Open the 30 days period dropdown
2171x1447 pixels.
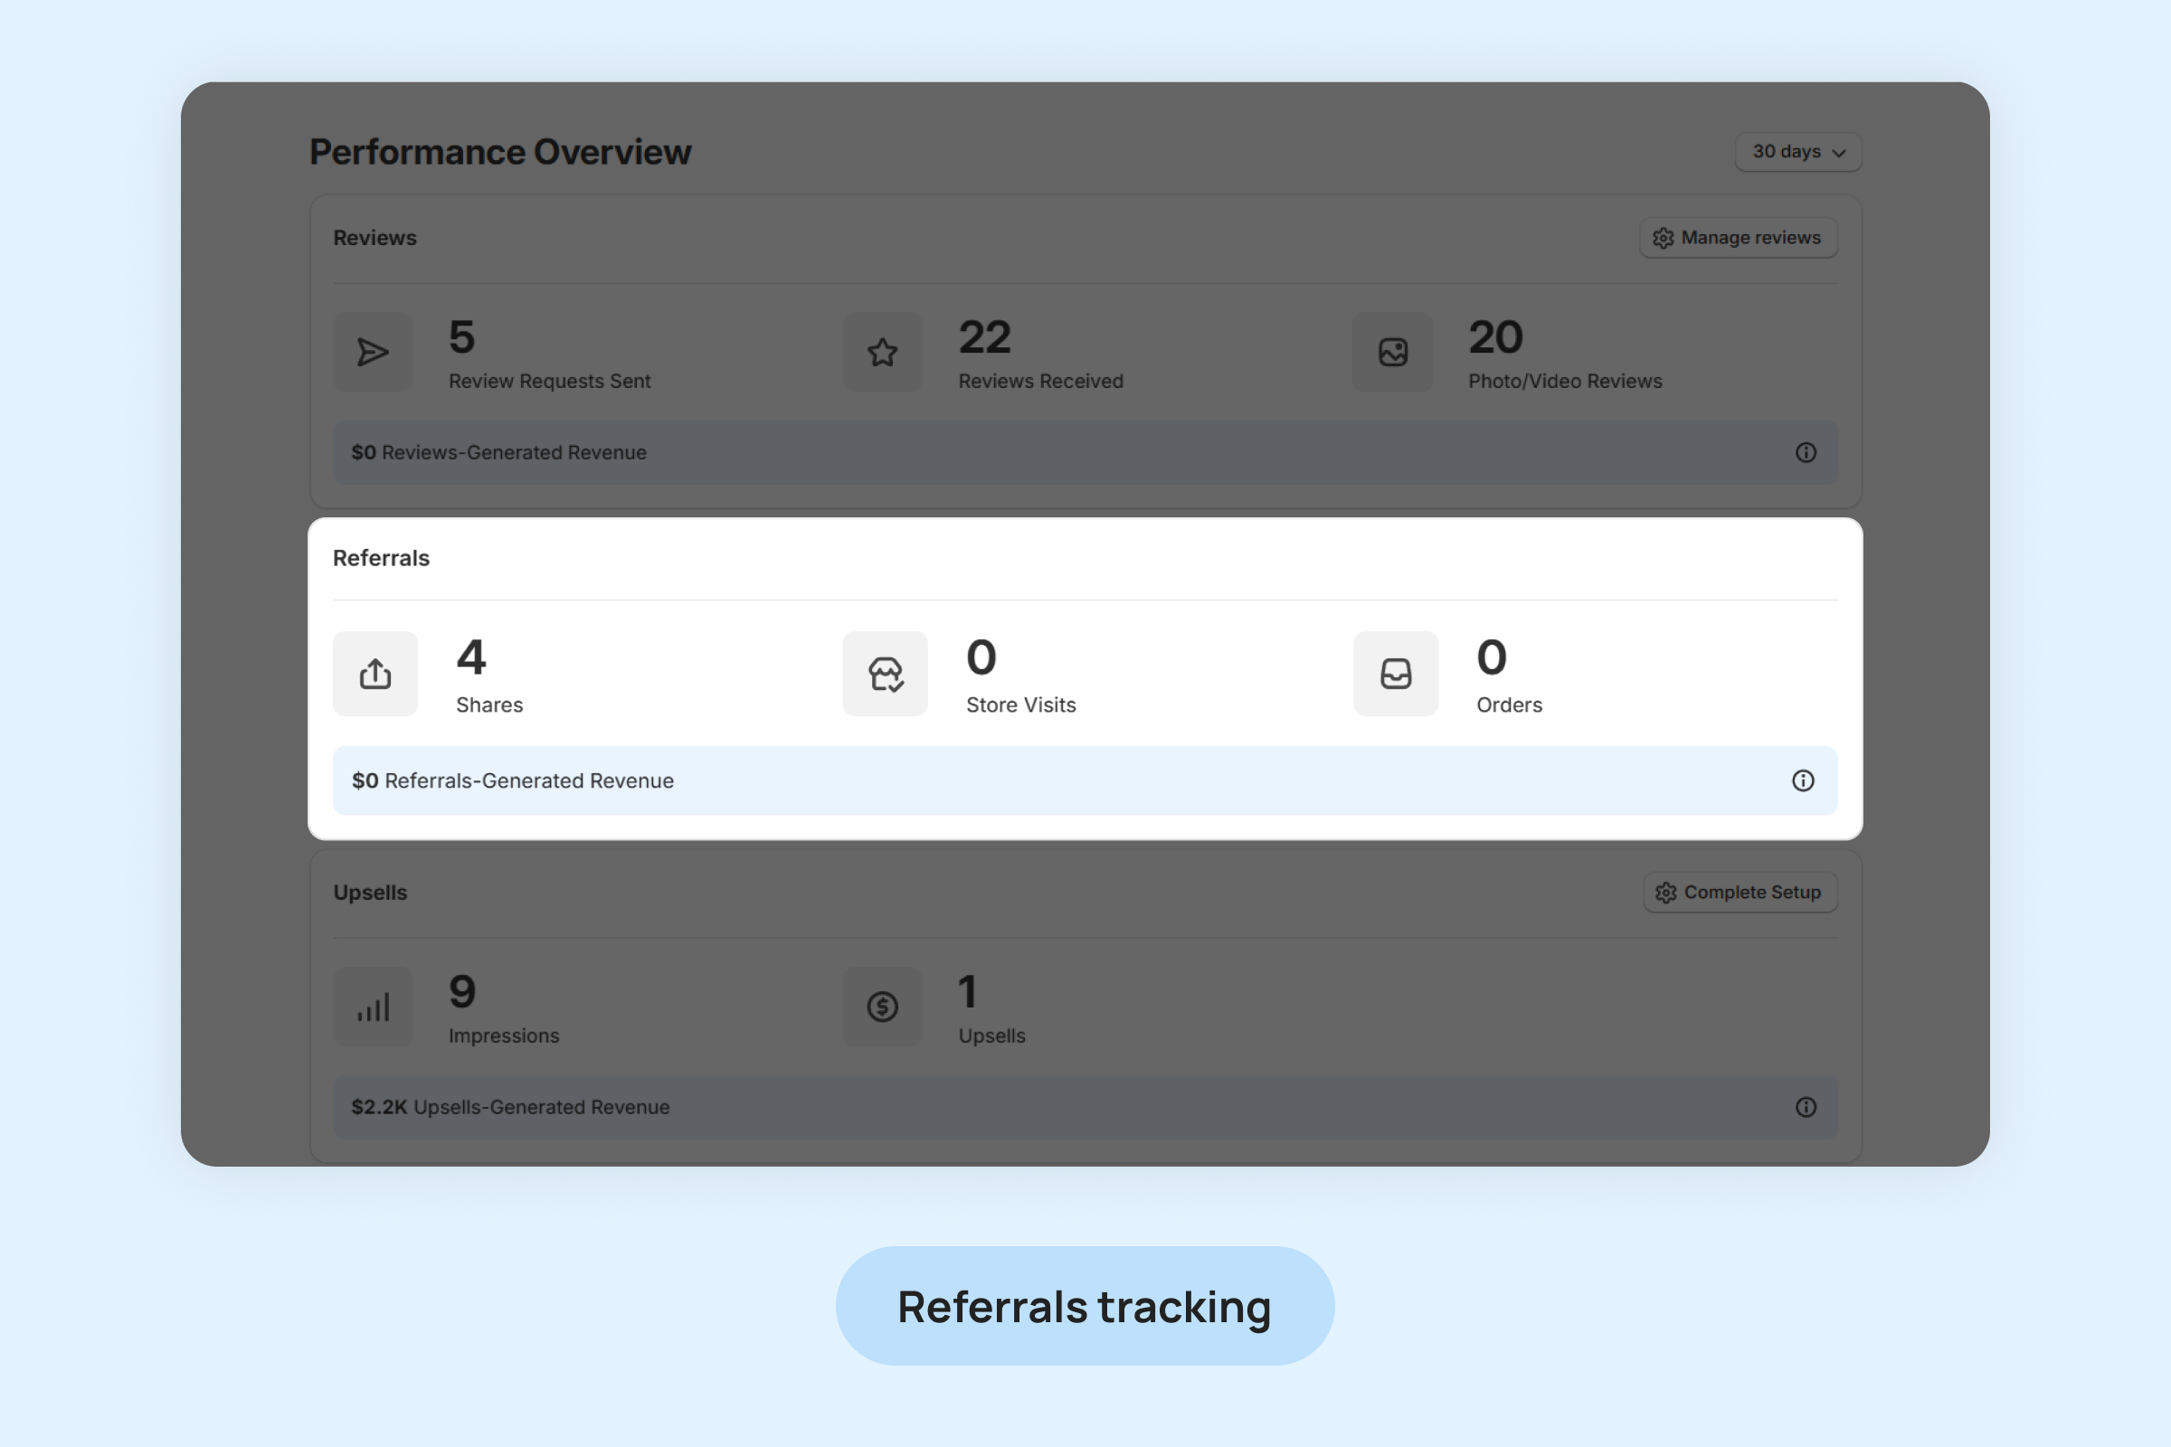coord(1798,152)
